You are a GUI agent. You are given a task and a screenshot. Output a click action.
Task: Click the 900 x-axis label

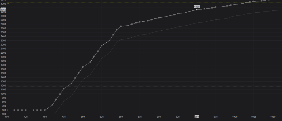click(159, 117)
